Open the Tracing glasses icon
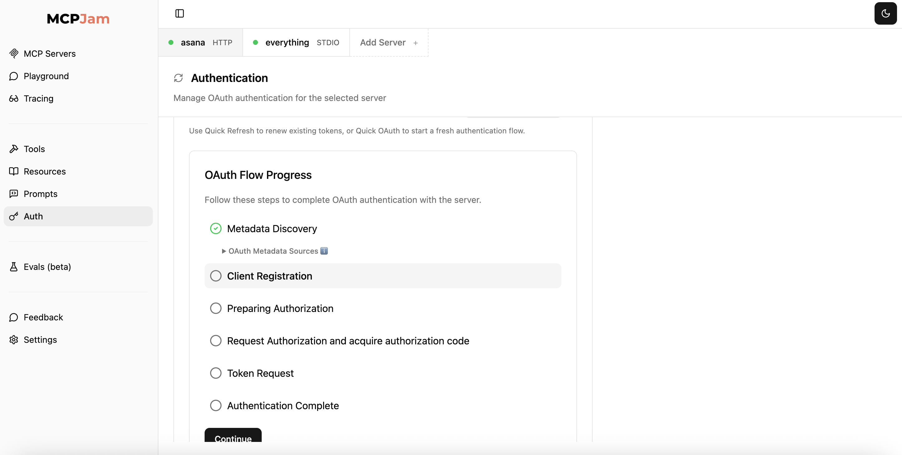 click(x=14, y=99)
